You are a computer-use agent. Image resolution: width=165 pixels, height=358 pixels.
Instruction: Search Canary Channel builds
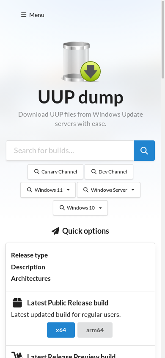tap(55, 172)
